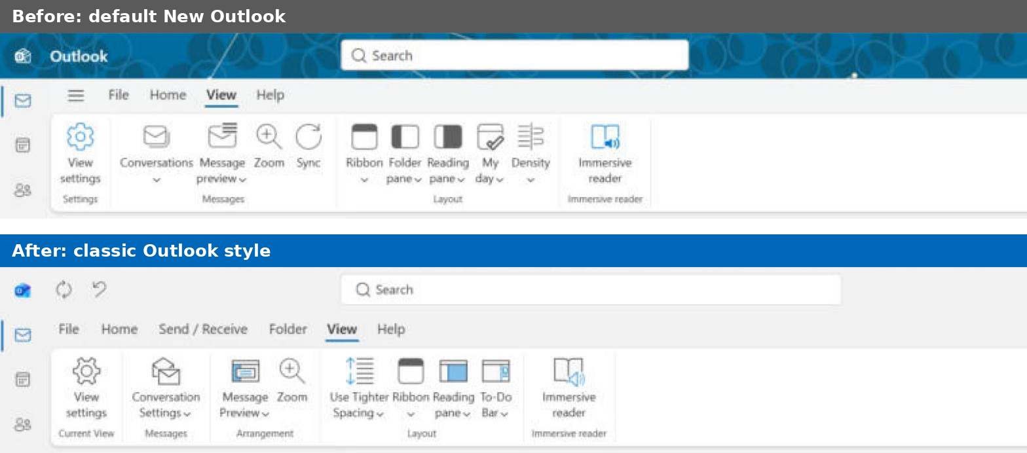Open the Folder tab
This screenshot has height=453, width=1027.
click(288, 329)
